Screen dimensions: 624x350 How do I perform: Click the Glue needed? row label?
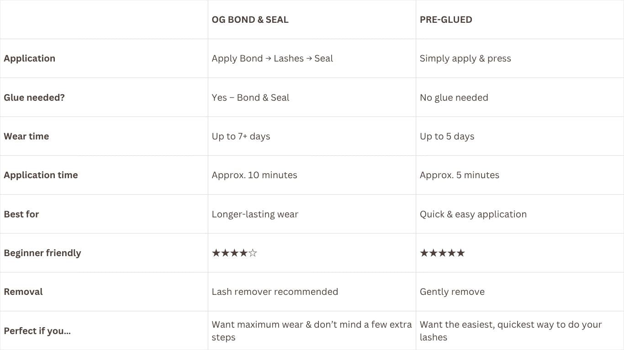[x=34, y=98]
